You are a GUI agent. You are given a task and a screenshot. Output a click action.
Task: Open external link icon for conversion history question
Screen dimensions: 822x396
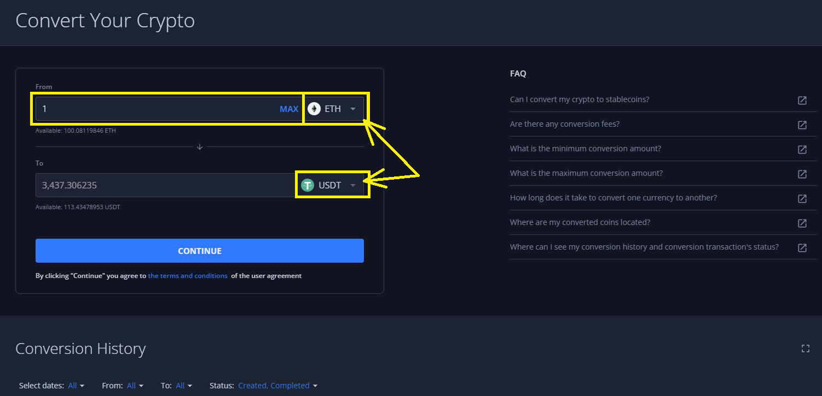802,247
